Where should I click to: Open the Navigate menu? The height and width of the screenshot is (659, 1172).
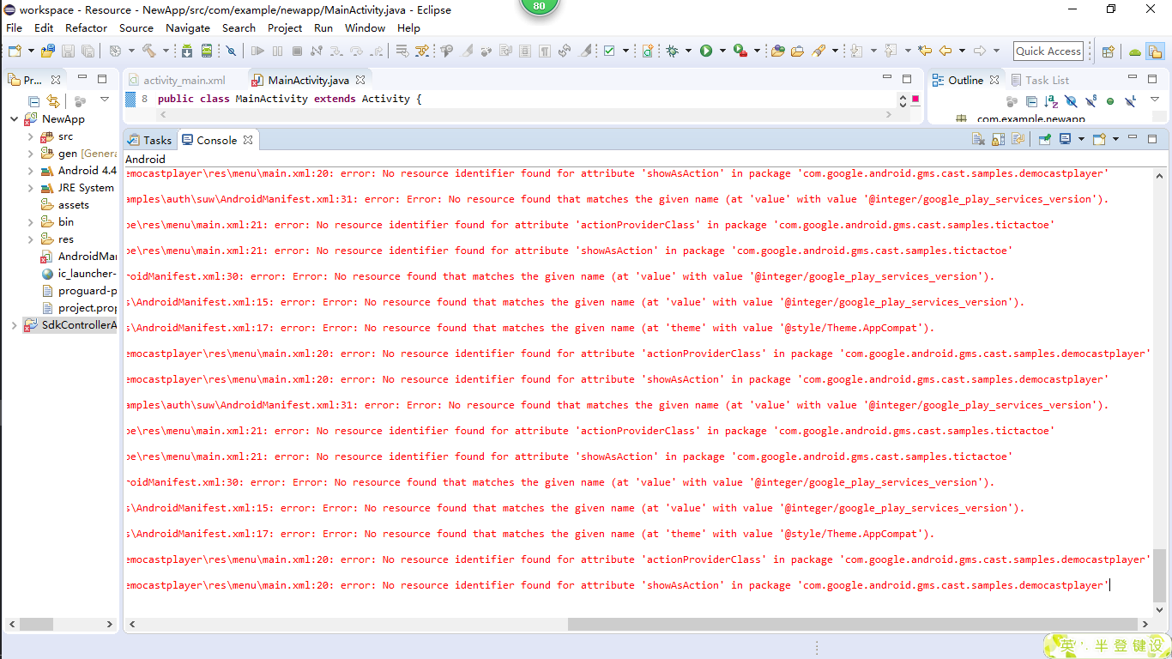188,27
